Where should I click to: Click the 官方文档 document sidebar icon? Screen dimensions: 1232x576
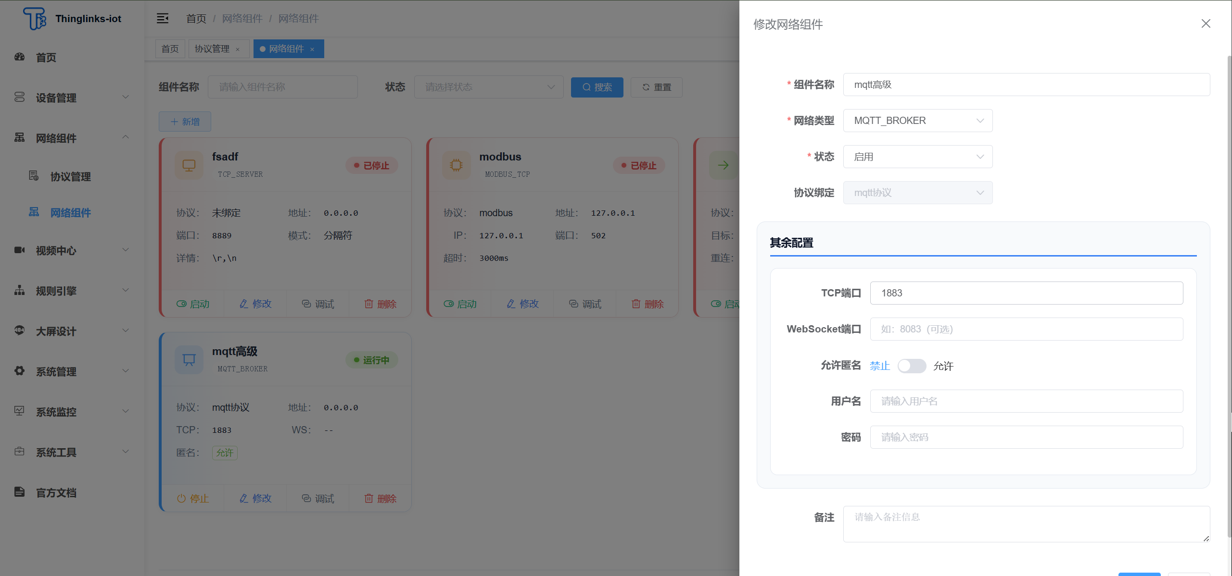[x=19, y=492]
